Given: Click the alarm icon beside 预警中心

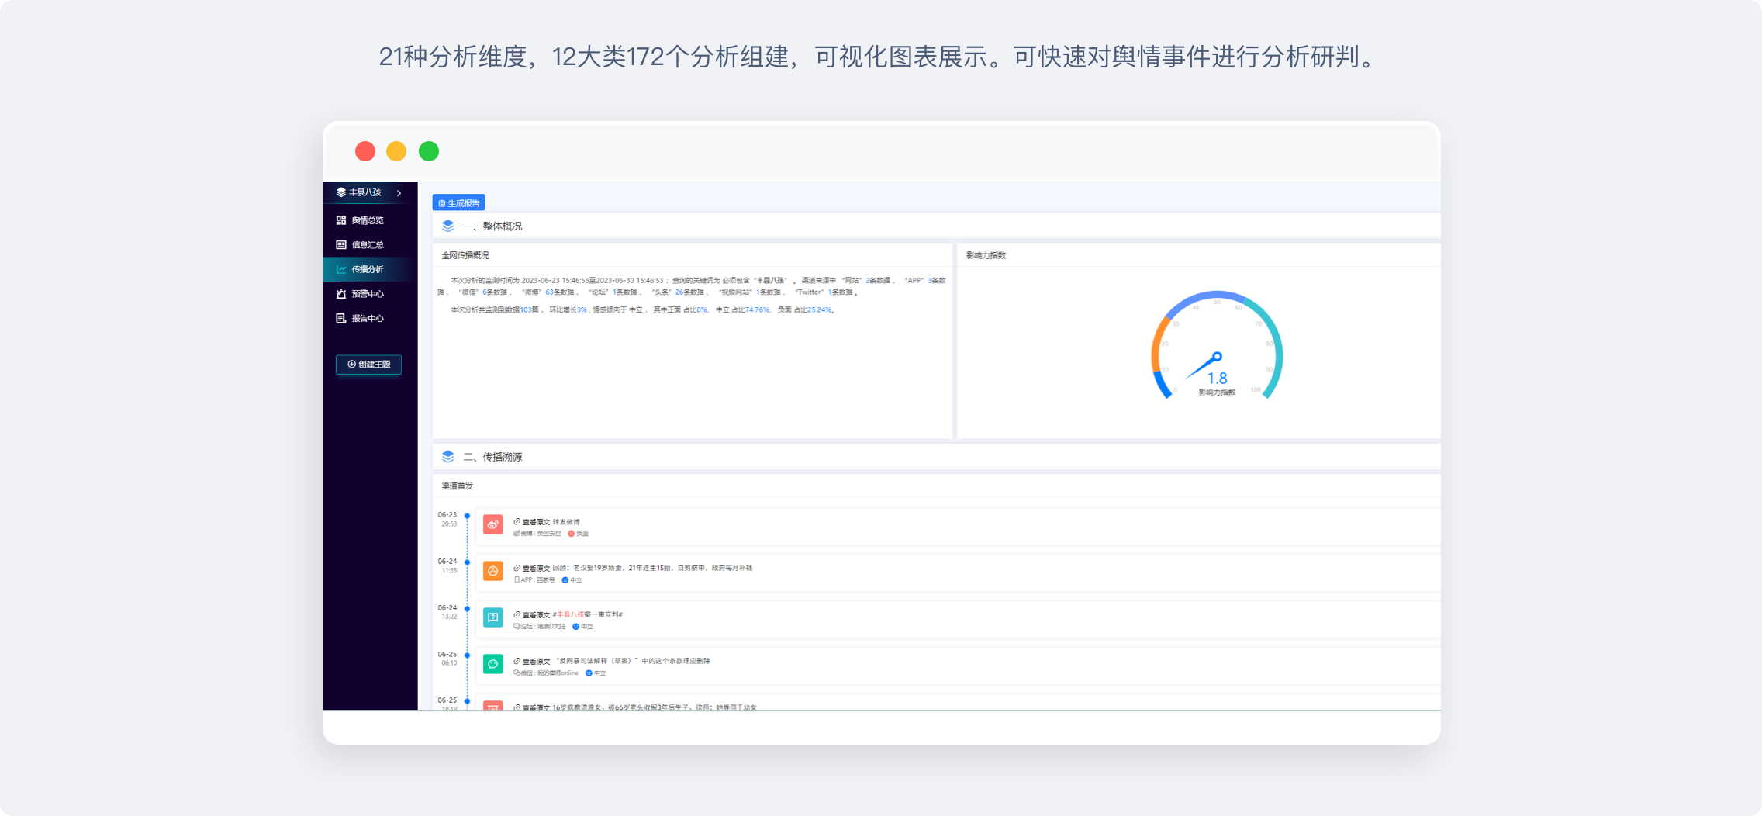Looking at the screenshot, I should point(341,294).
